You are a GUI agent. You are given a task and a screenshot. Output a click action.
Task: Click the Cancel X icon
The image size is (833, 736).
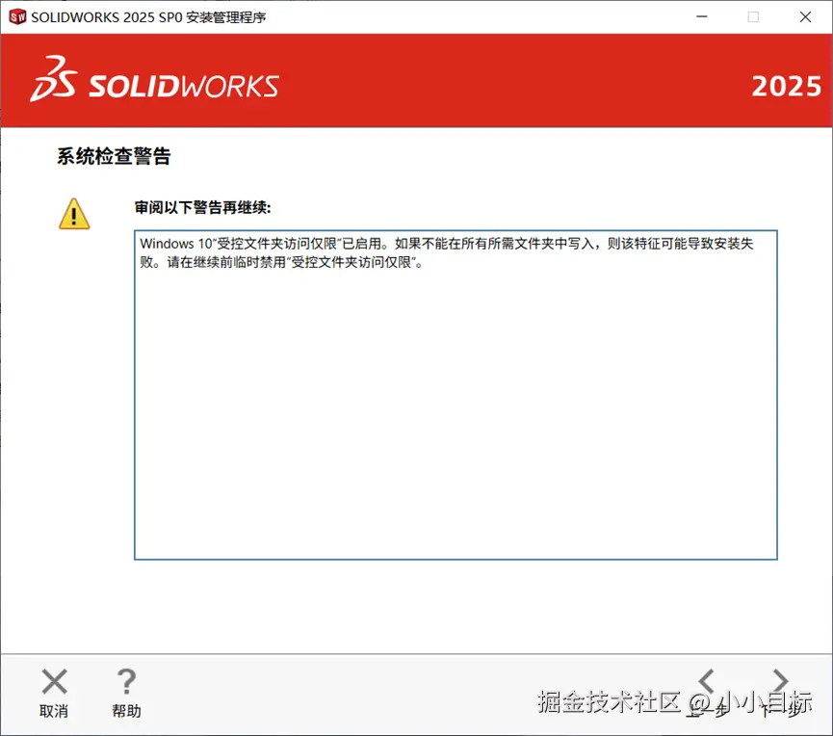pos(54,681)
